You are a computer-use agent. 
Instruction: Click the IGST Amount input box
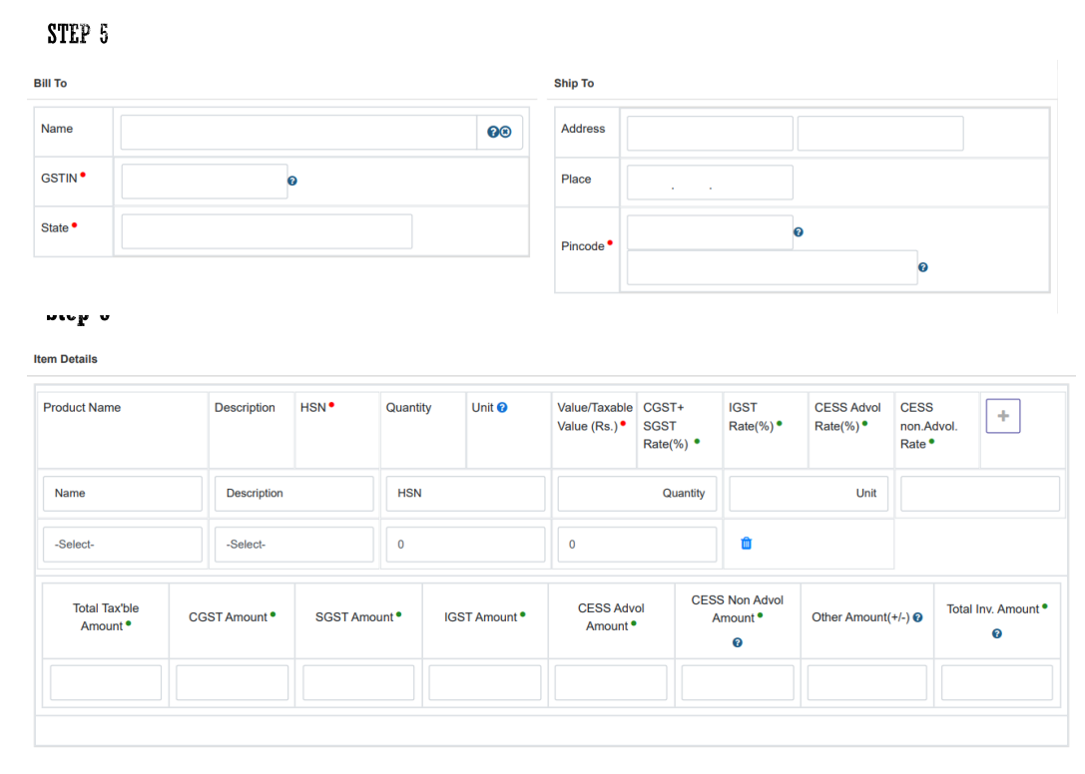[x=485, y=683]
